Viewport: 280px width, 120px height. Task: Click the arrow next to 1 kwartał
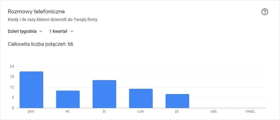pyautogui.click(x=72, y=32)
